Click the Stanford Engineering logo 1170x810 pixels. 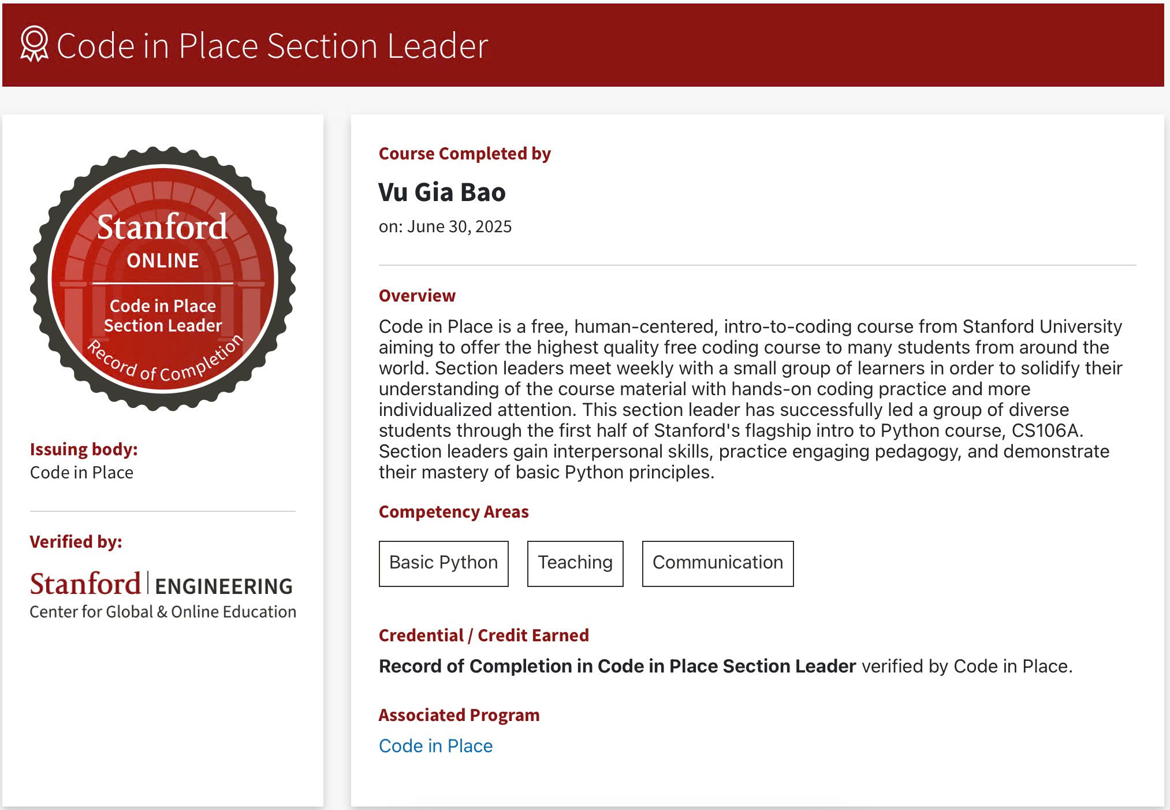click(x=161, y=585)
